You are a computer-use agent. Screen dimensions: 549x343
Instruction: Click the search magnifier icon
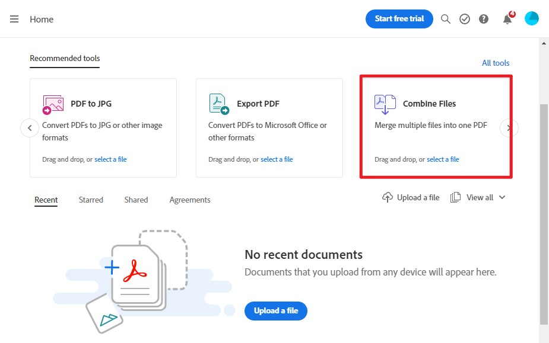(446, 19)
